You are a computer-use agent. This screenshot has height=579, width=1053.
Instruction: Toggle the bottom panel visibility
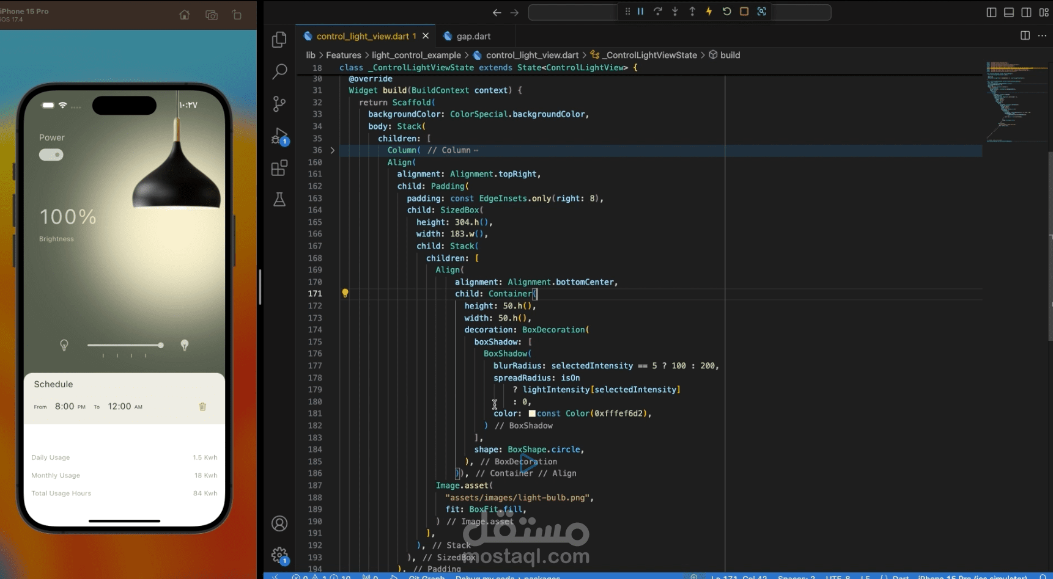[x=1009, y=12]
